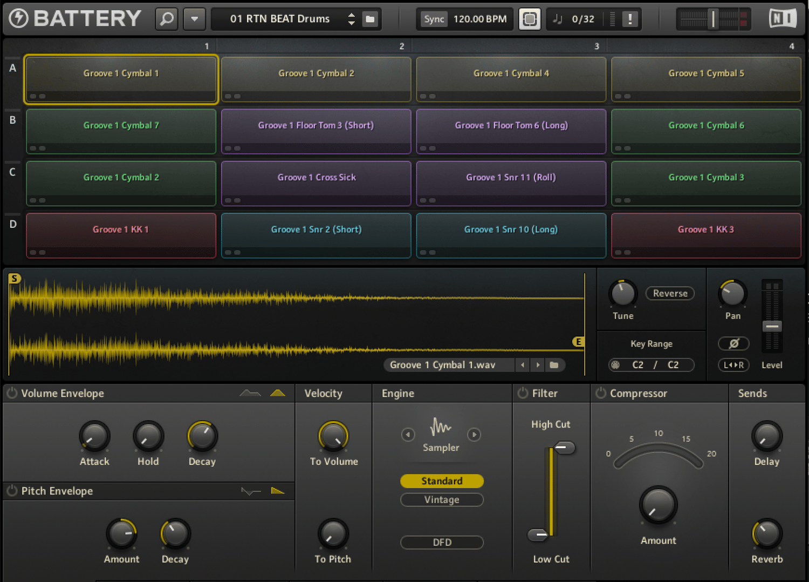Click the low Key Range C2 value

(637, 365)
